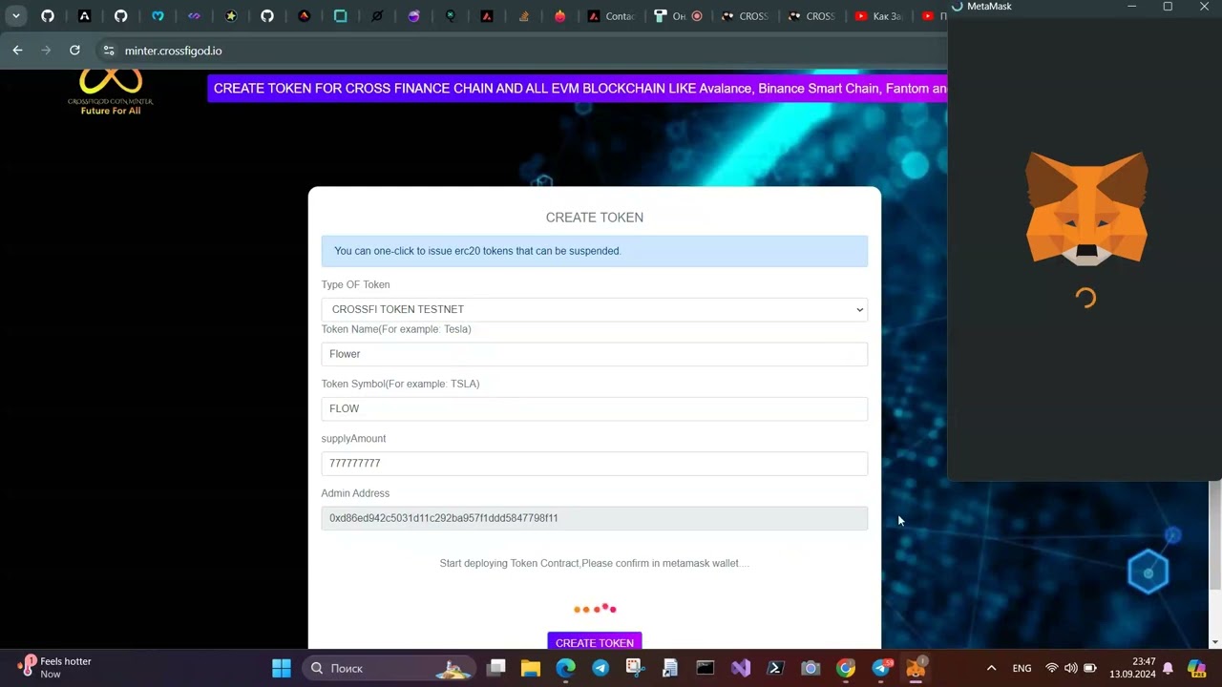Switch to the tab with teal square icon
Screen dimensions: 1222x687
[341, 16]
